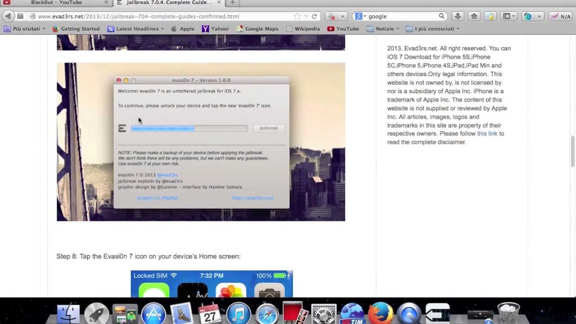Open Getting Started bookmark

pyautogui.click(x=76, y=29)
